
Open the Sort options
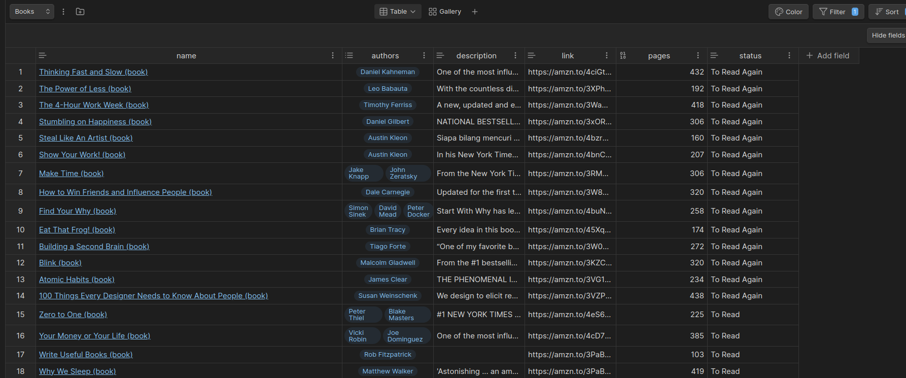888,12
